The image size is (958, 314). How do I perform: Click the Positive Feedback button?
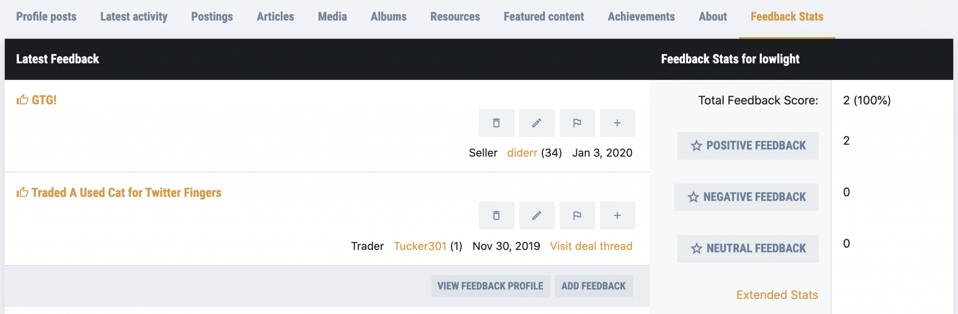(748, 146)
